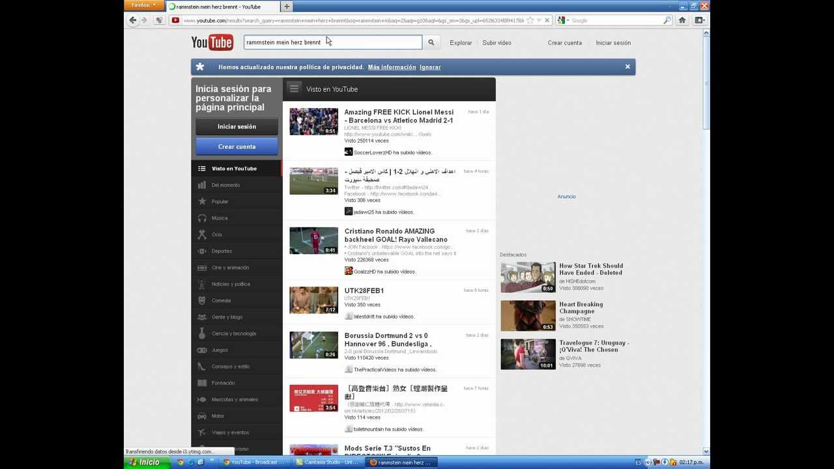Open Formación category in sidebar

[x=237, y=383]
